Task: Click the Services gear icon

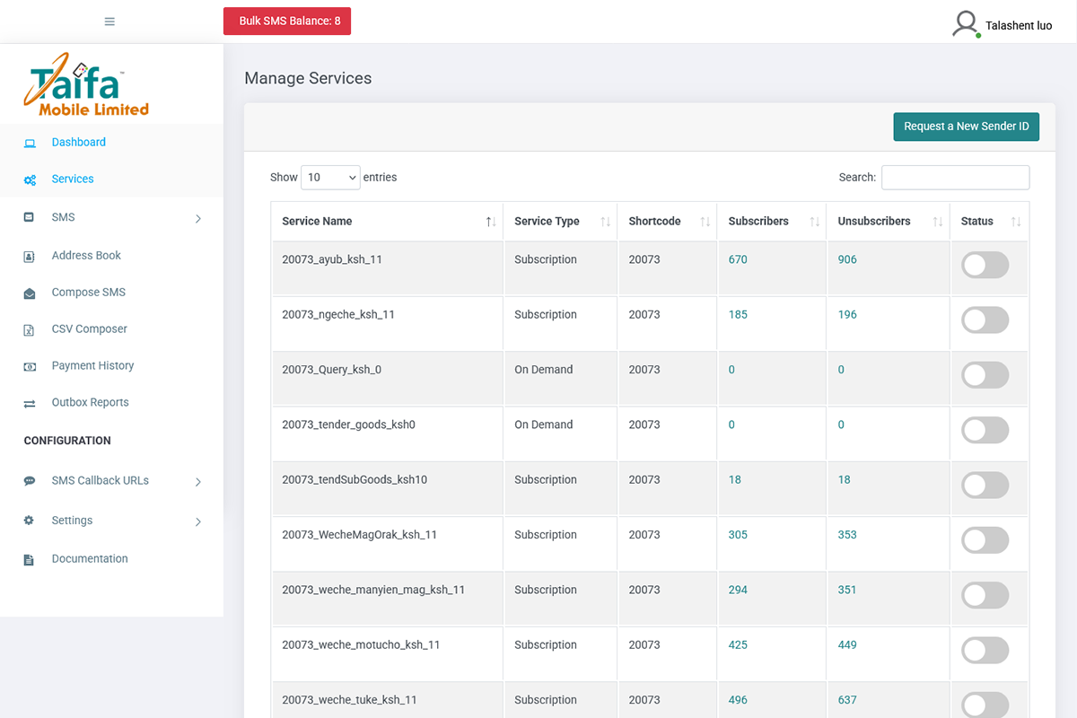Action: [30, 179]
